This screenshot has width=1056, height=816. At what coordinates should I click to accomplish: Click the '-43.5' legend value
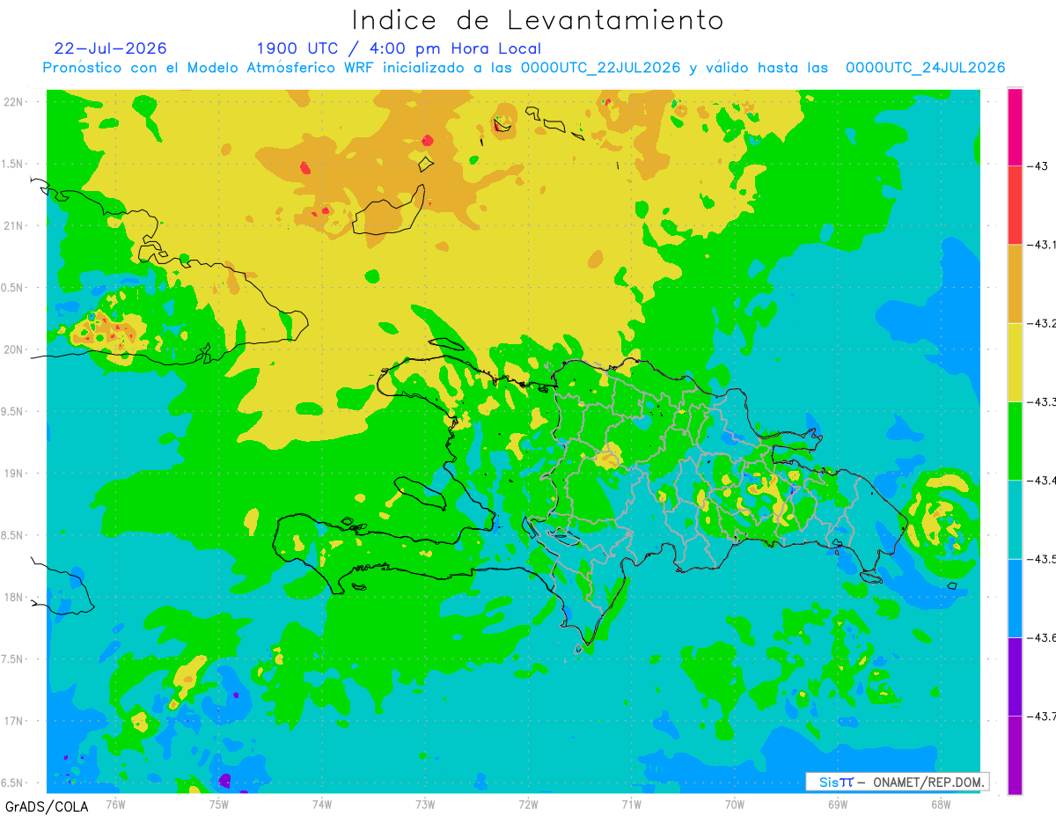pos(1040,559)
